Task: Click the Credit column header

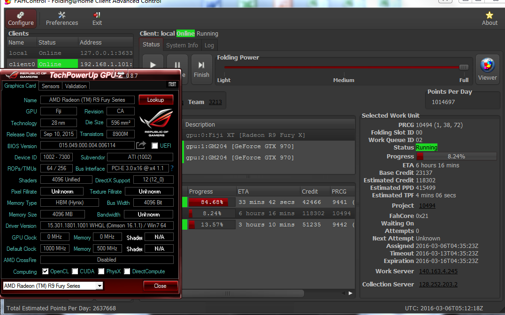Action: pos(314,191)
